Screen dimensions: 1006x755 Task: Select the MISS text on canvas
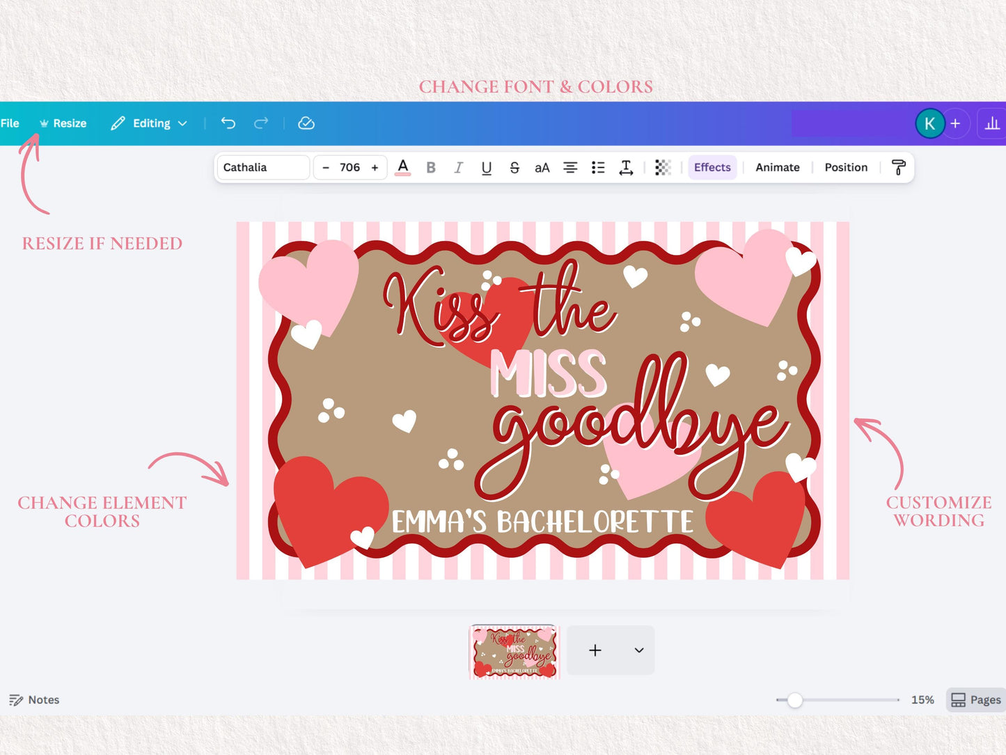coord(549,374)
